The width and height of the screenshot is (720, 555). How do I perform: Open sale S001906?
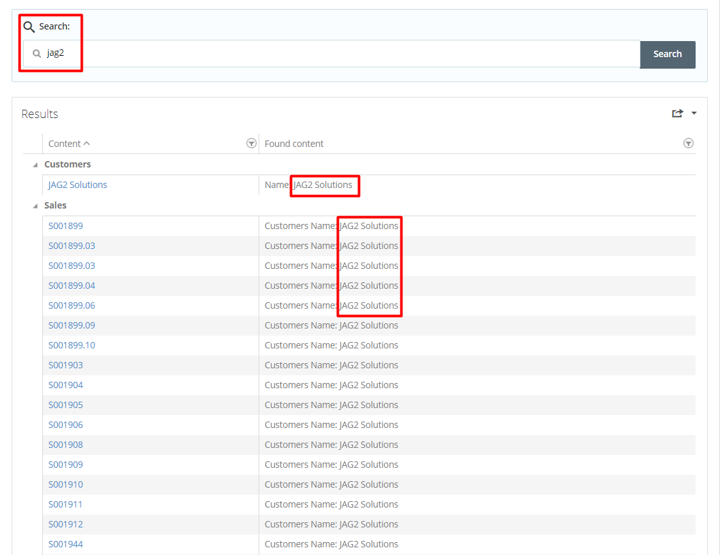click(65, 425)
